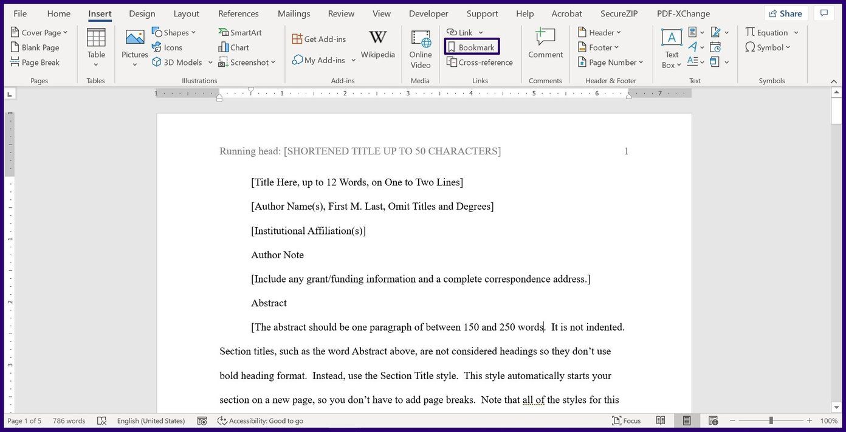This screenshot has width=846, height=432.
Task: Click the Accessibility: Good to go status
Action: pos(260,420)
